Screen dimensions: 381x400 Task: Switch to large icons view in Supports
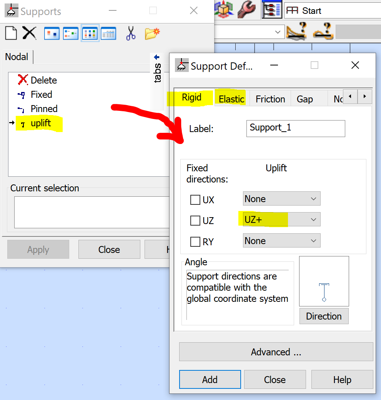pos(52,33)
